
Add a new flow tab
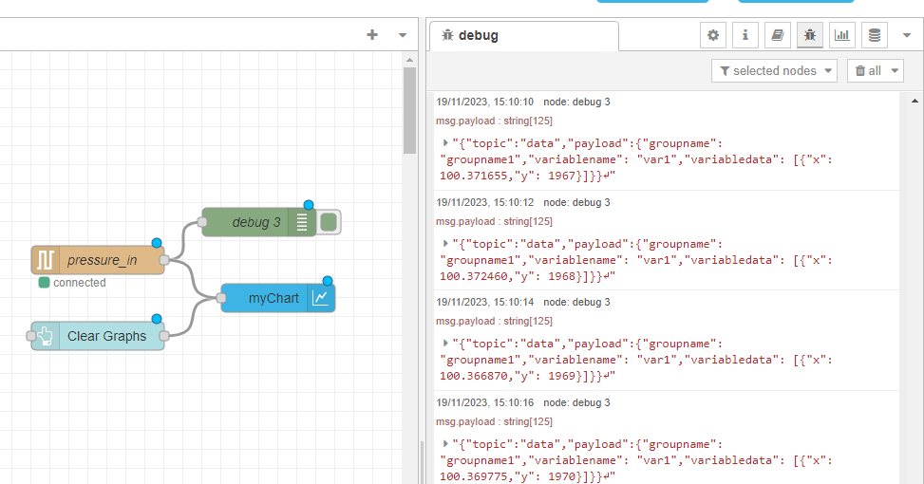[x=372, y=35]
